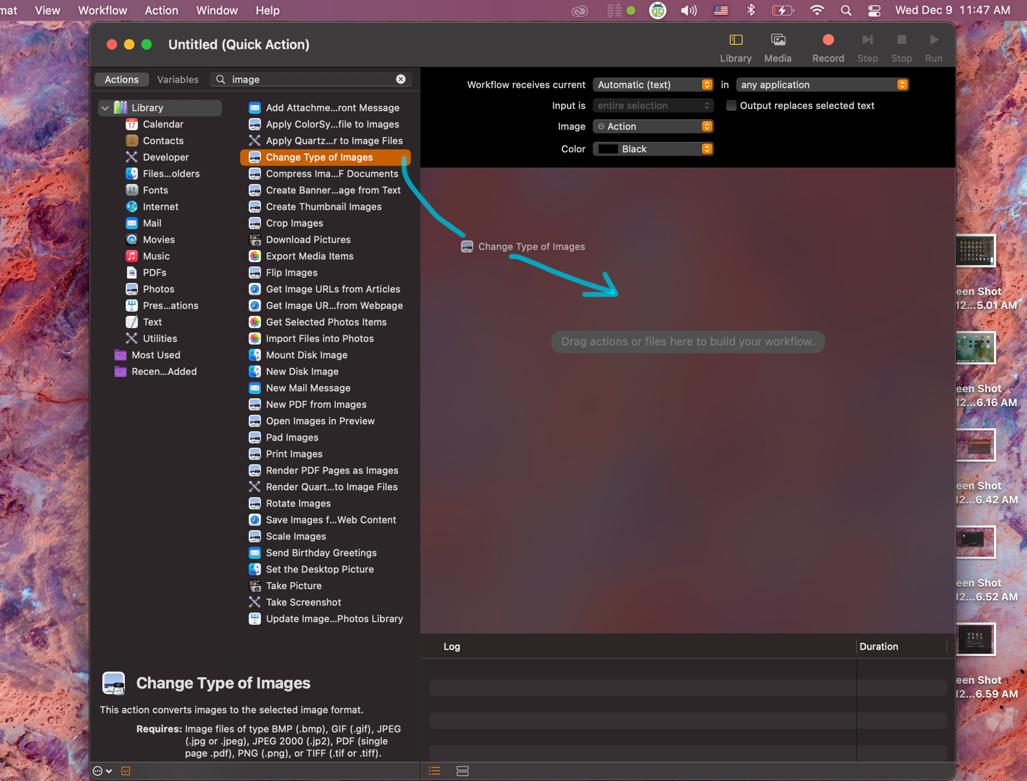Select the Developer library category

pos(166,157)
